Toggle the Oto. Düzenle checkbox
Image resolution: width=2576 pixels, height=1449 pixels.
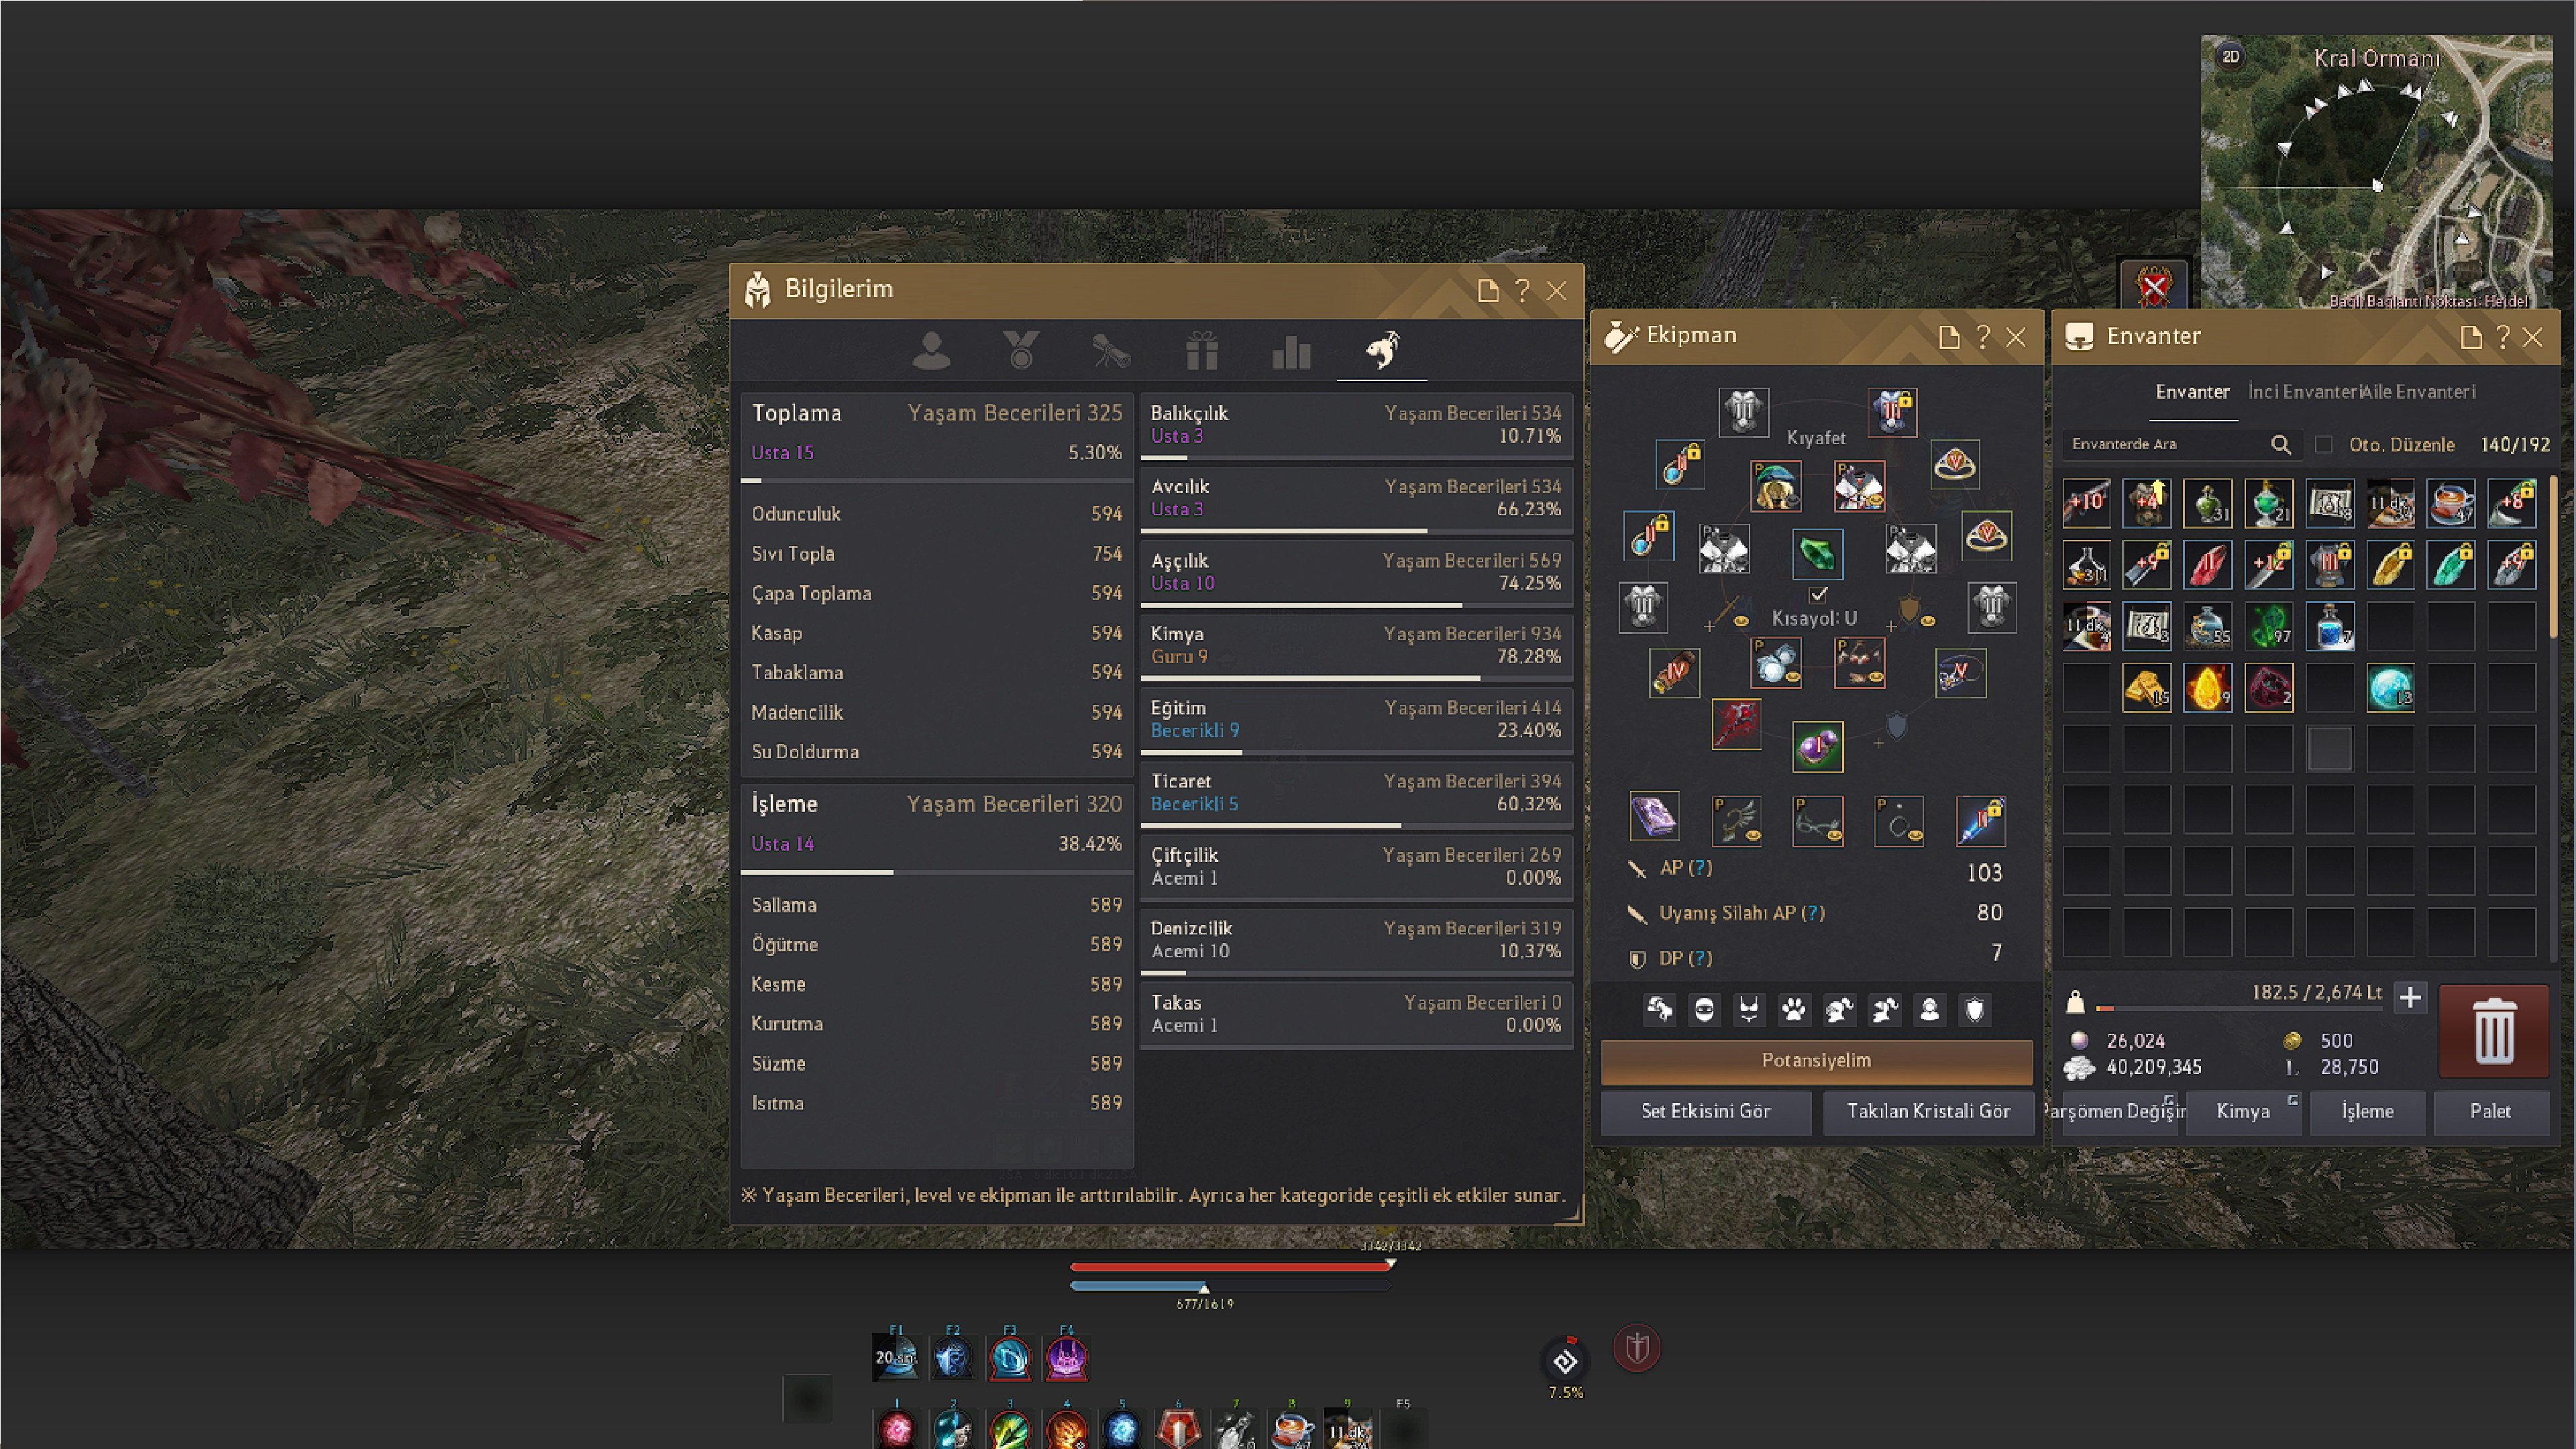point(2324,444)
